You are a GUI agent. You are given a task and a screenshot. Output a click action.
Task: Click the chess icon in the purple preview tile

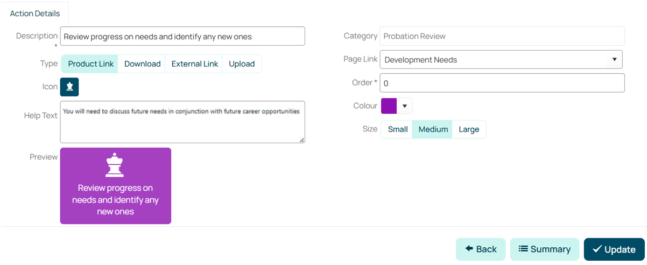pos(115,165)
